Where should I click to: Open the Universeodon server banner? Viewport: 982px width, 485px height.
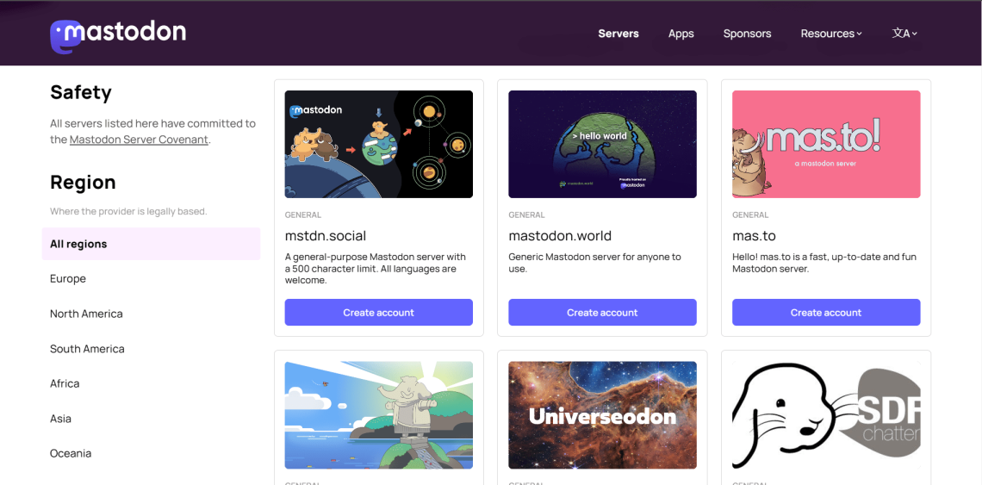[x=602, y=415]
